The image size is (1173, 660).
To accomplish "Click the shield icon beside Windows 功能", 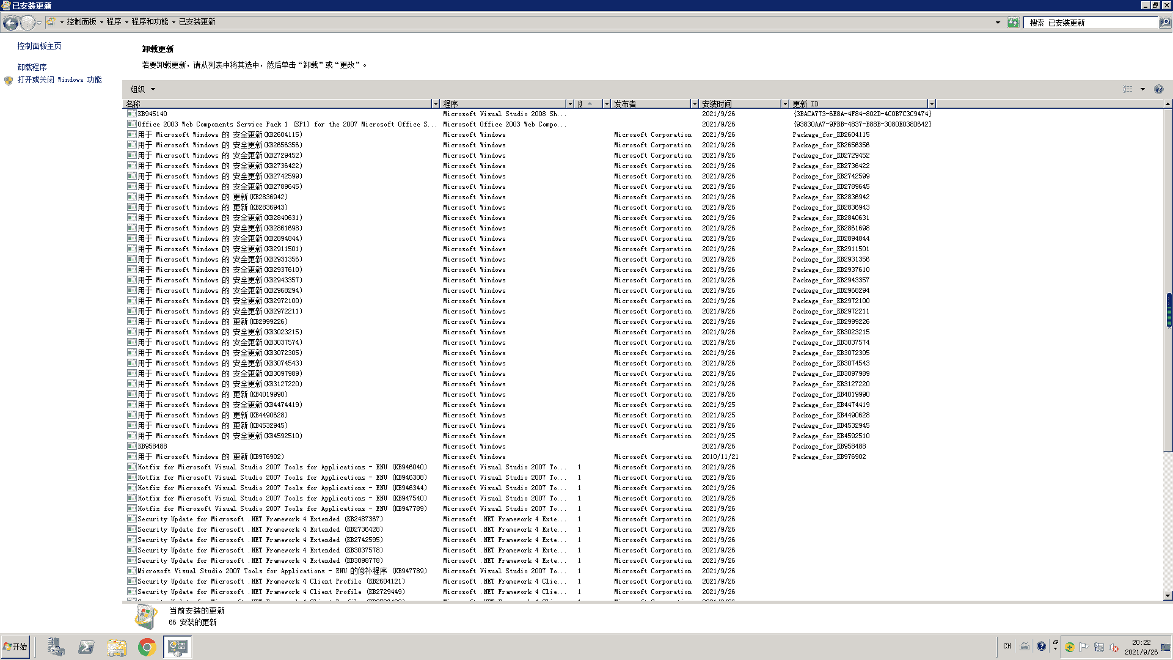I will point(9,80).
